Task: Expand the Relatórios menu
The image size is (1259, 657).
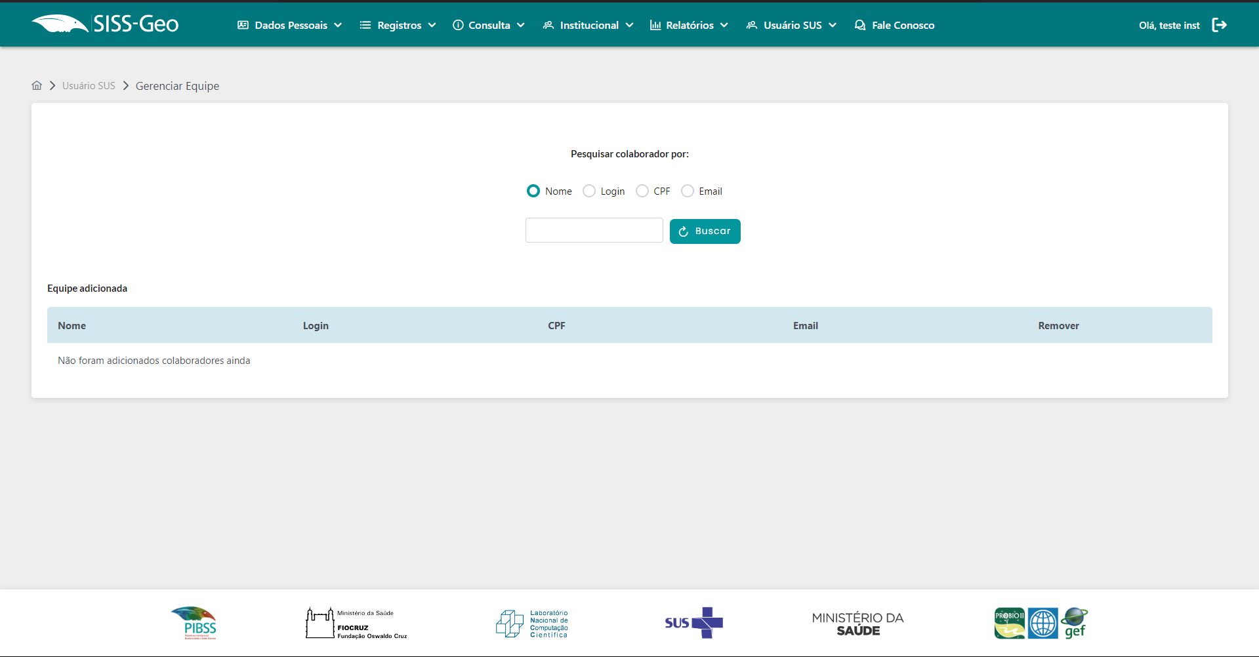Action: pyautogui.click(x=689, y=25)
